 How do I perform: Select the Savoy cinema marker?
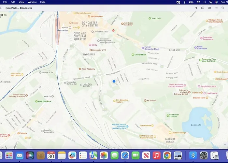point(90,45)
